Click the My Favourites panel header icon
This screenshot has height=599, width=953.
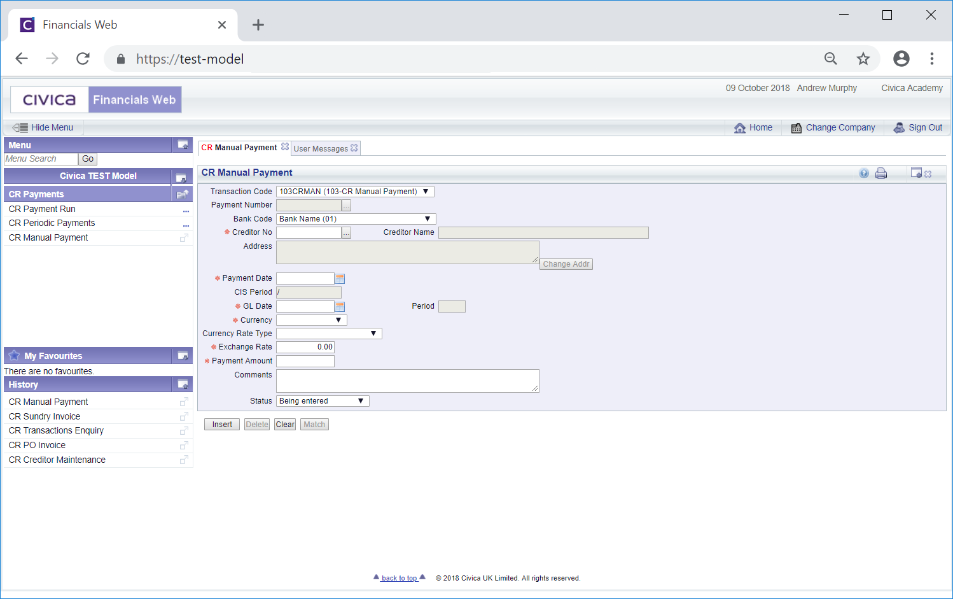coord(183,356)
